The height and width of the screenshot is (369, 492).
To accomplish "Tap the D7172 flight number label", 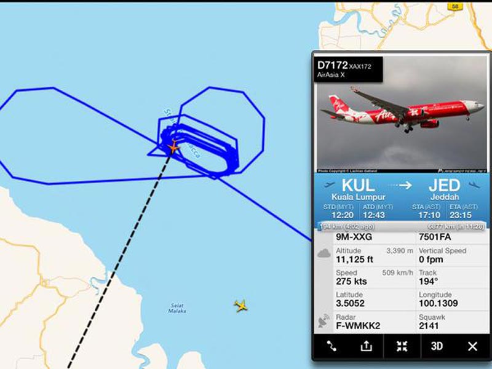I will pos(333,65).
